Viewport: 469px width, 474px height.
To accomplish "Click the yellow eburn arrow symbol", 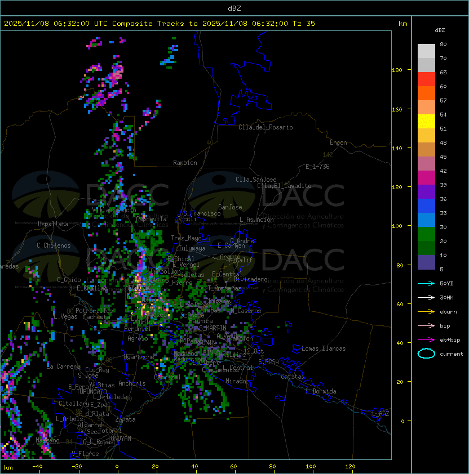I will (426, 312).
